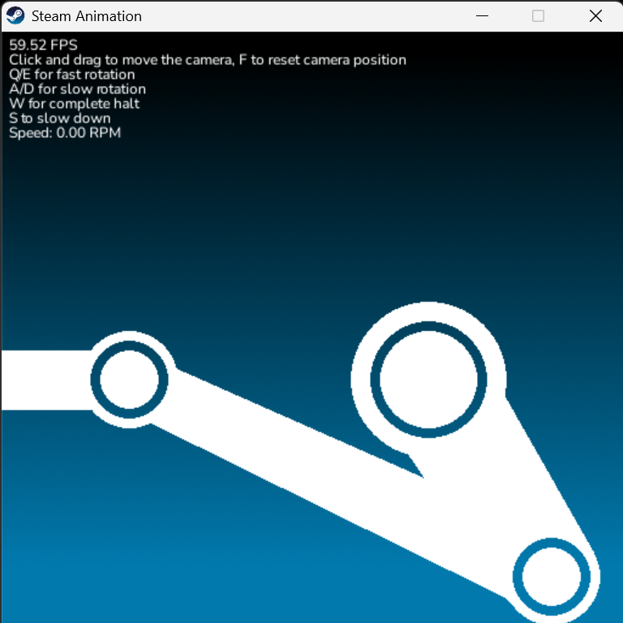This screenshot has height=623, width=623.
Task: Minimize the Steam Animation window
Action: point(482,16)
